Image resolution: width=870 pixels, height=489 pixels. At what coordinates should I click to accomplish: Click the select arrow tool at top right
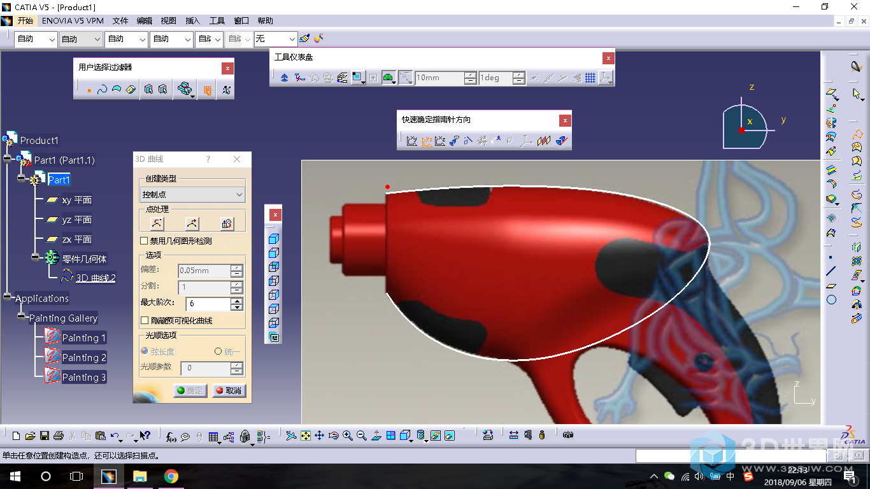coord(857,94)
